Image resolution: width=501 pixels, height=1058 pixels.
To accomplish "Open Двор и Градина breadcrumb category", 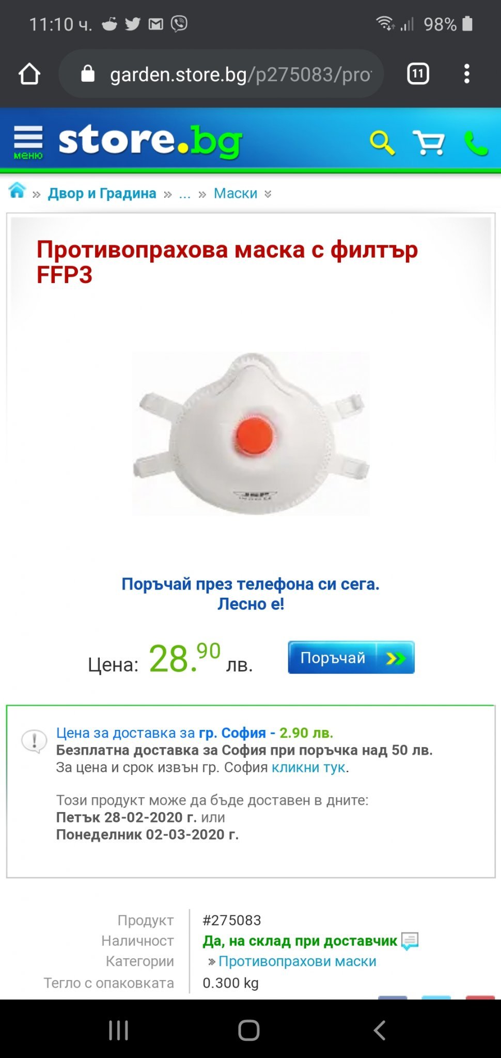I will coord(102,193).
